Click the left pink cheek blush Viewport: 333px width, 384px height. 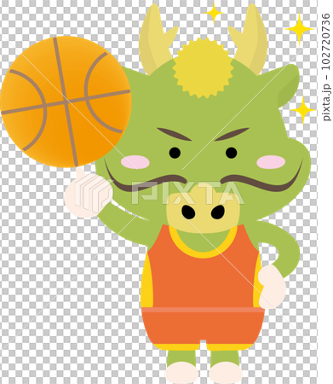pyautogui.click(x=135, y=162)
